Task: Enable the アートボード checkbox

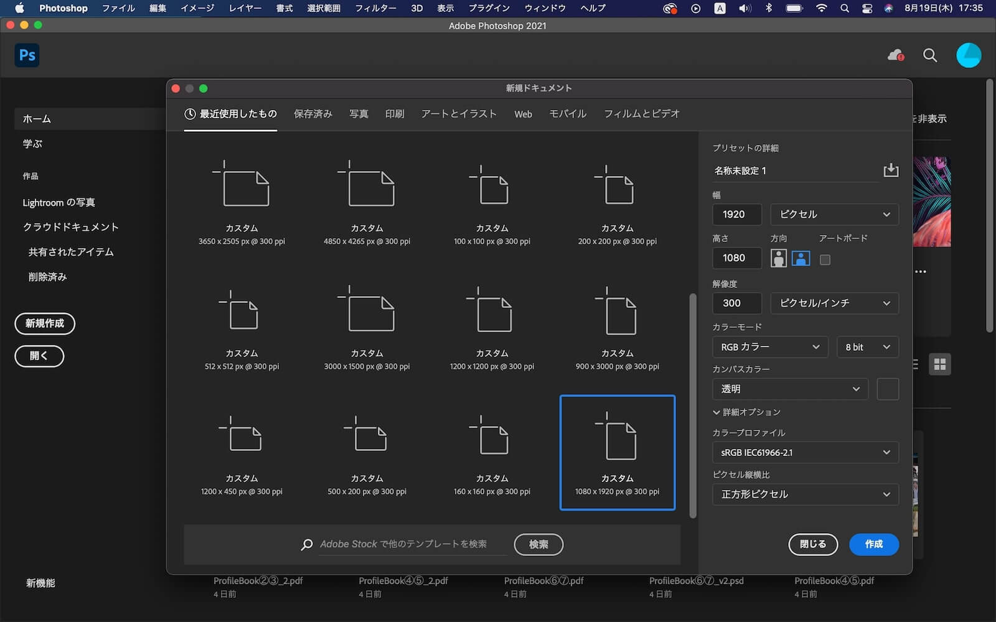Action: point(825,259)
